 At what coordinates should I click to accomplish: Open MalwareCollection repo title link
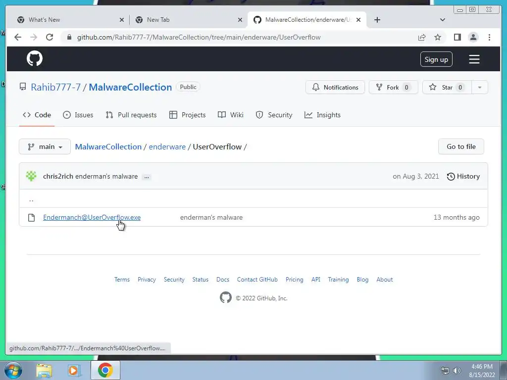coord(130,87)
